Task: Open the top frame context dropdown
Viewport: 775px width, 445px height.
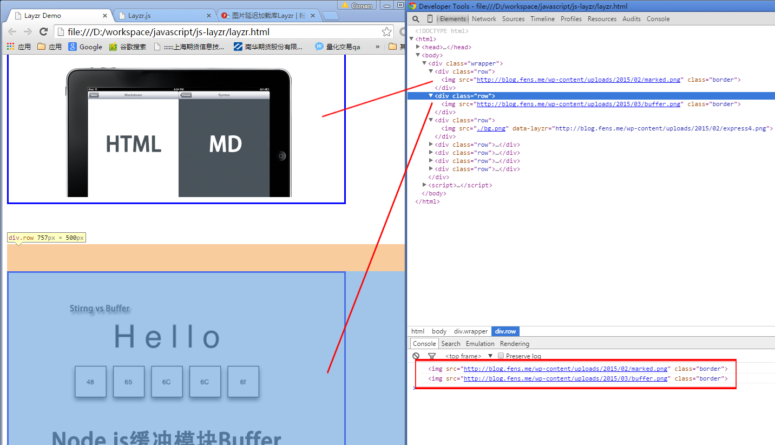Action: [469, 356]
